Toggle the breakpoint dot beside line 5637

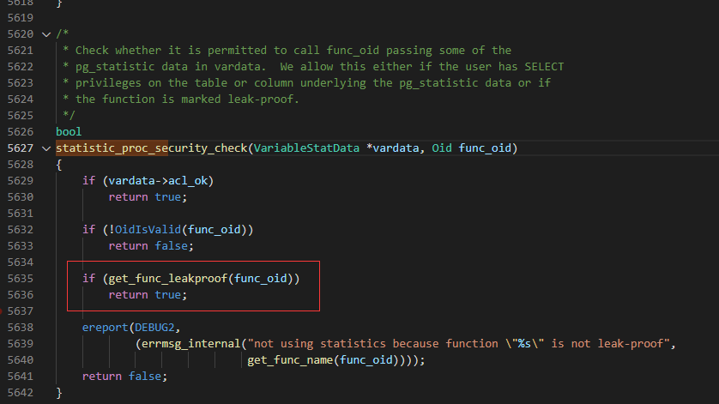pos(1,311)
